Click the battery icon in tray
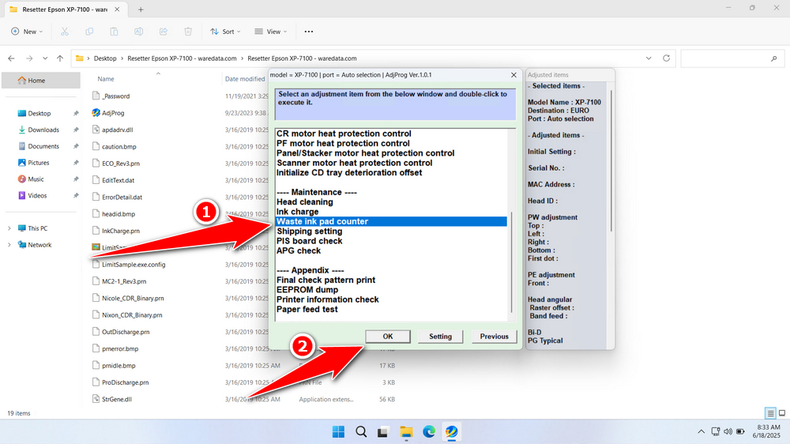This screenshot has width=790, height=444. pos(740,431)
